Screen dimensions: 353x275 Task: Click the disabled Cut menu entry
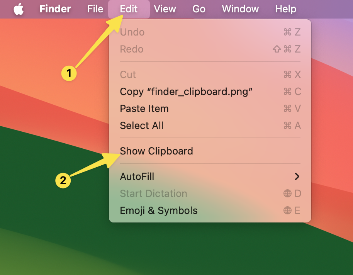128,75
